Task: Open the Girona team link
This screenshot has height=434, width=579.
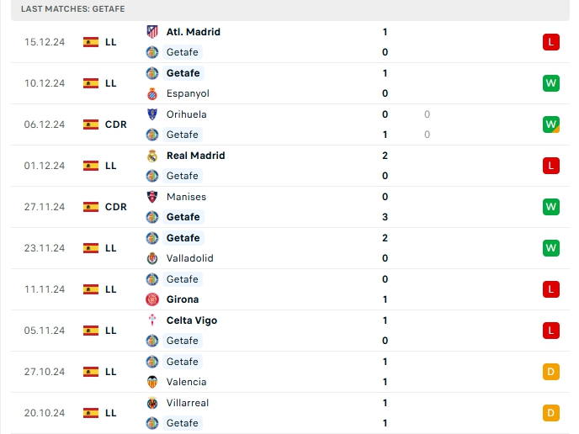Action: 183,299
